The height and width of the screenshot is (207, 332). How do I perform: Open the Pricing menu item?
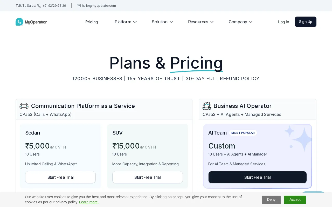pos(92,22)
